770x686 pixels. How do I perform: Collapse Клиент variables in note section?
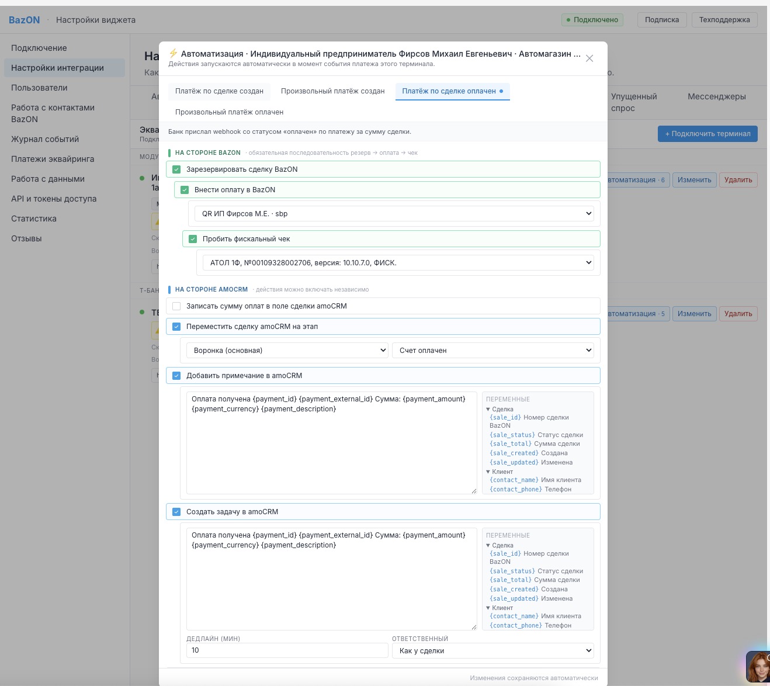tap(500, 472)
